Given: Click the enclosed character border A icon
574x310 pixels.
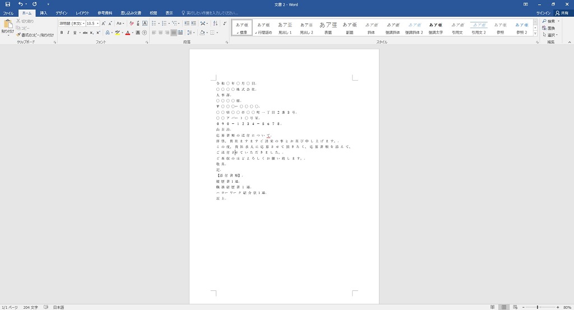Looking at the screenshot, I should tap(145, 24).
